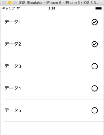Tap empty list area below データ5
Viewport: 104px width, 135px height.
[x=52, y=128]
